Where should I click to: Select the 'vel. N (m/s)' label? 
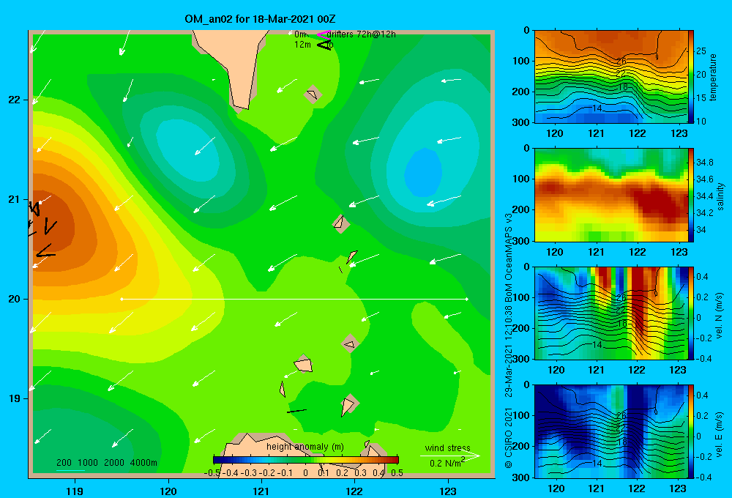coord(720,316)
